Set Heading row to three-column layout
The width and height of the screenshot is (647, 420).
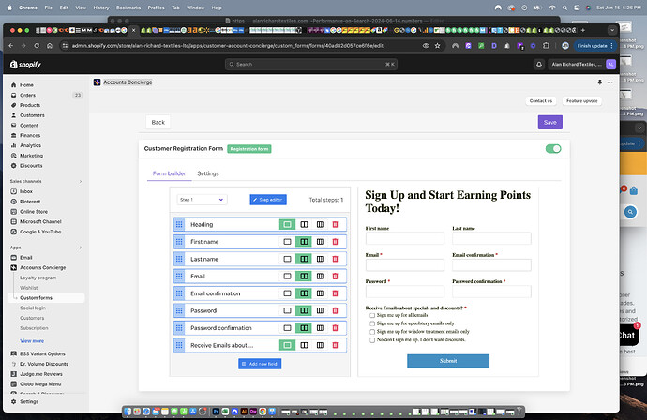[321, 224]
